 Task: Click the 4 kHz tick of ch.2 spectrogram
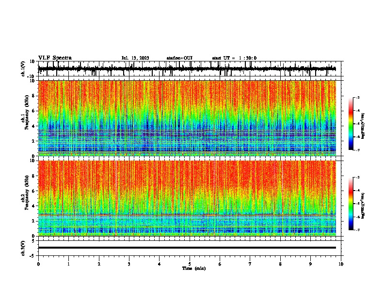34,206
